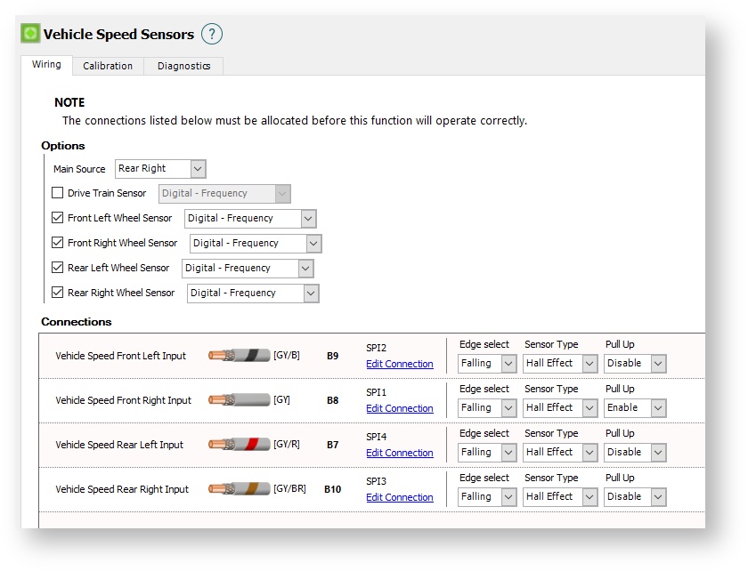
Task: Click Edit Connection link for SPI3
Action: pos(399,497)
